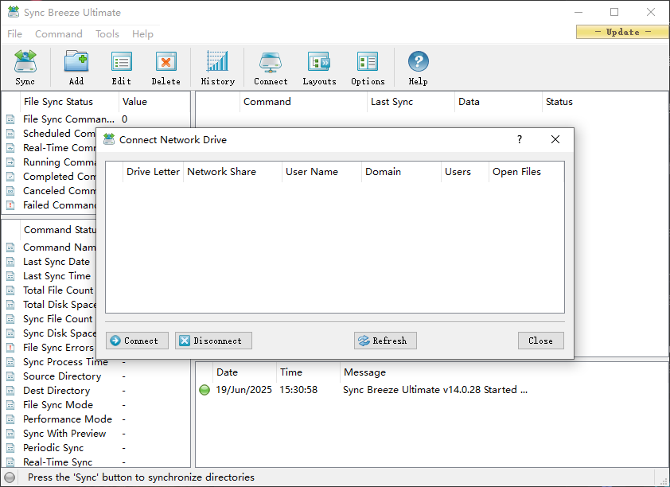Click the yellow Update button

coord(622,32)
